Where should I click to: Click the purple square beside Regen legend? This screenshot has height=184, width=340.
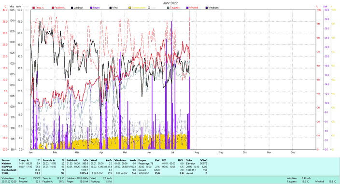point(91,8)
